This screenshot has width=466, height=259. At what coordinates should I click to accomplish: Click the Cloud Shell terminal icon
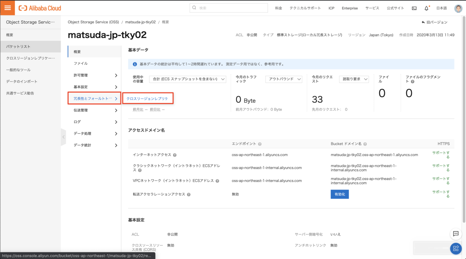(x=414, y=8)
